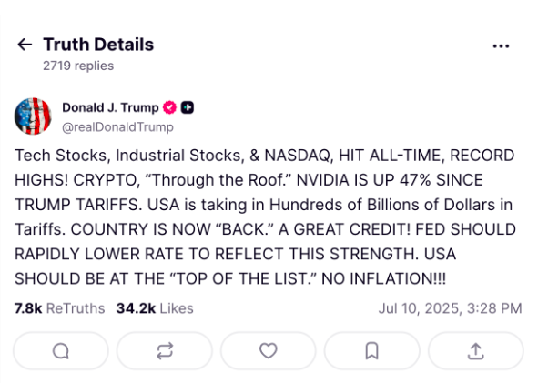Screen dimensions: 538x383
Task: Reply using the speech bubble button
Action: 61,351
